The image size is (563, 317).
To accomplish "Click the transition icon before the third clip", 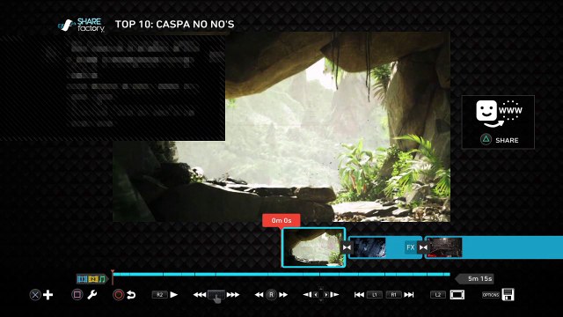I will [423, 247].
